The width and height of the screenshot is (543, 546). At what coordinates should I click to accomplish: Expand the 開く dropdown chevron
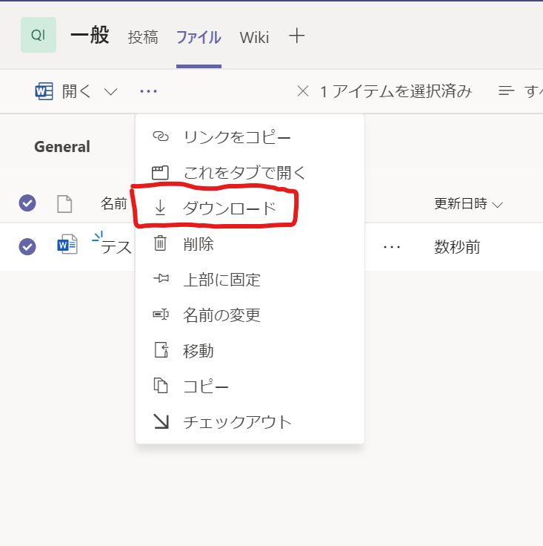pos(111,92)
